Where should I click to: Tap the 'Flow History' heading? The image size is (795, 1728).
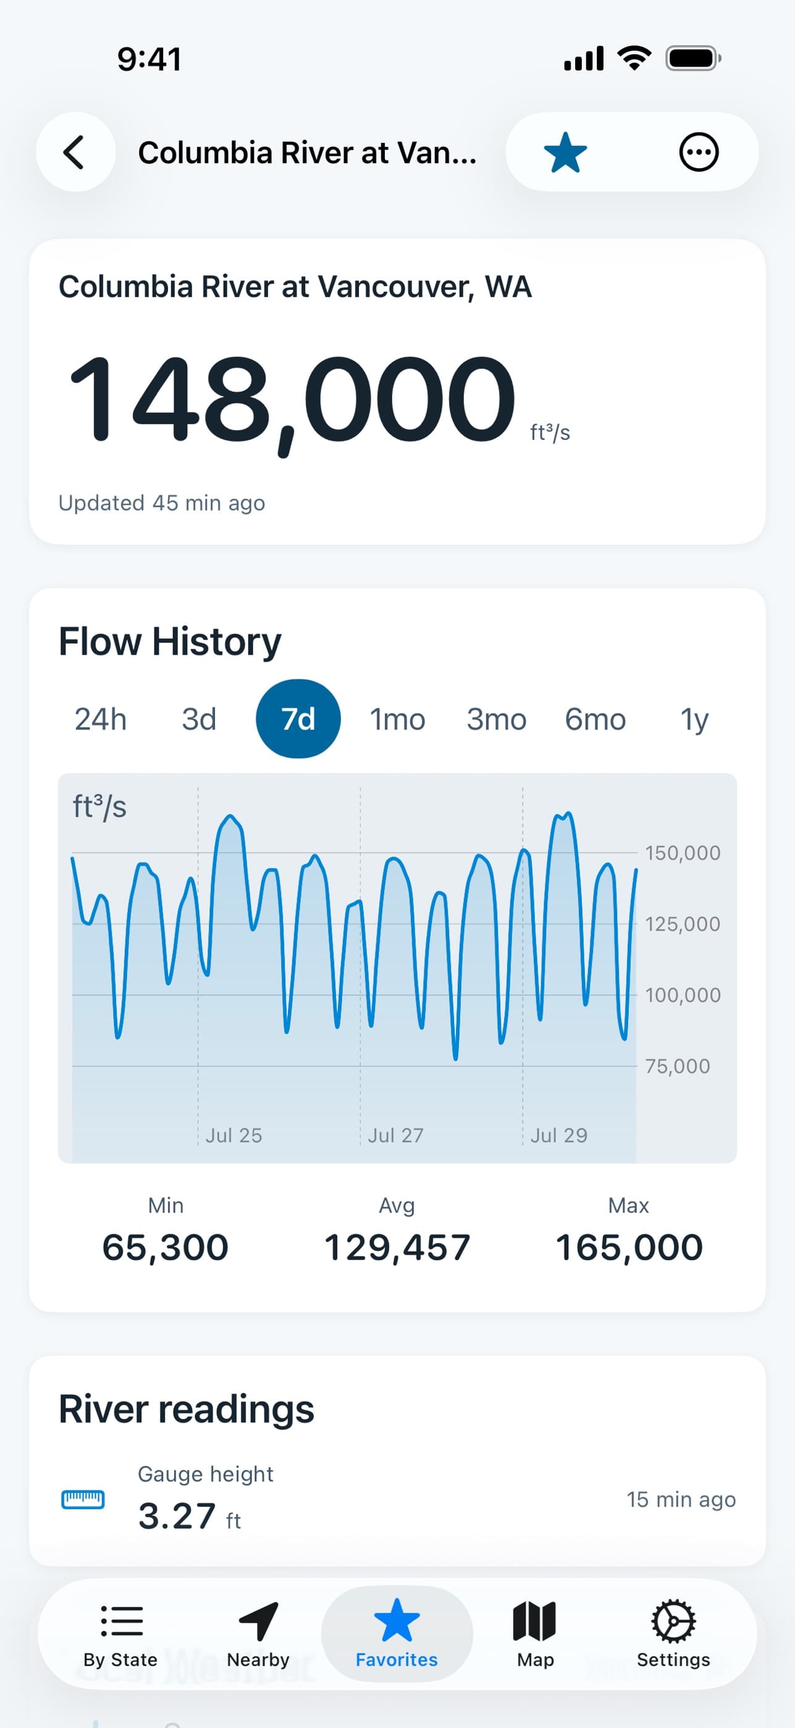tap(170, 642)
